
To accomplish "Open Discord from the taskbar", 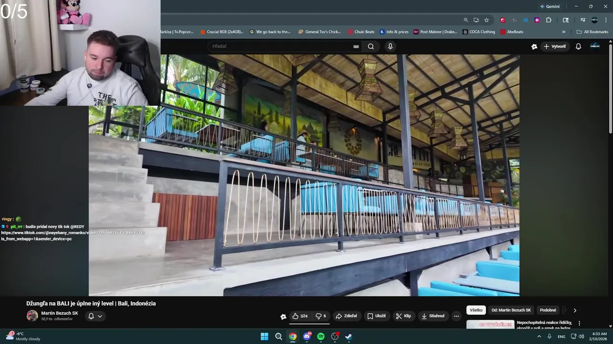I will (x=307, y=336).
